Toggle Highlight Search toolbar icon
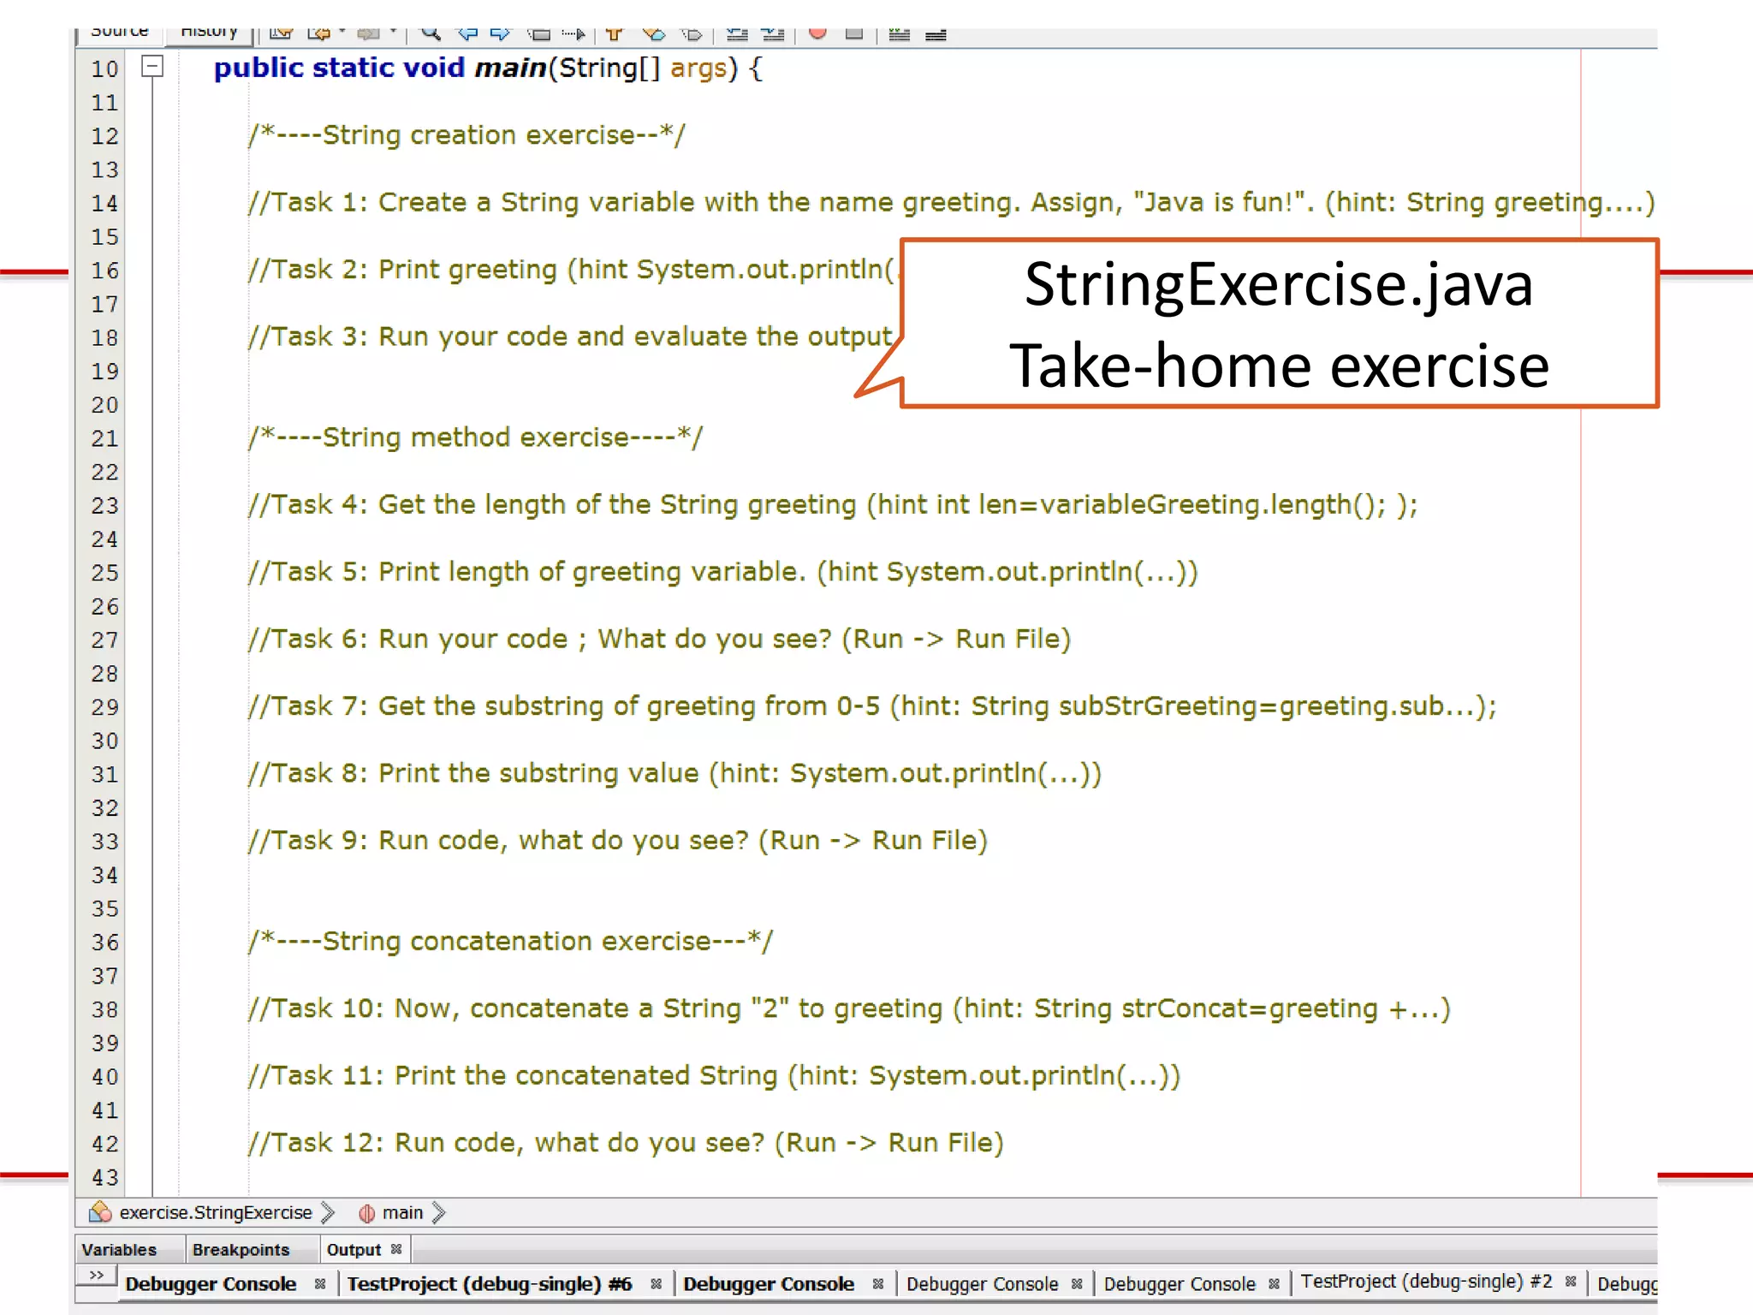The image size is (1753, 1315). pos(539,34)
